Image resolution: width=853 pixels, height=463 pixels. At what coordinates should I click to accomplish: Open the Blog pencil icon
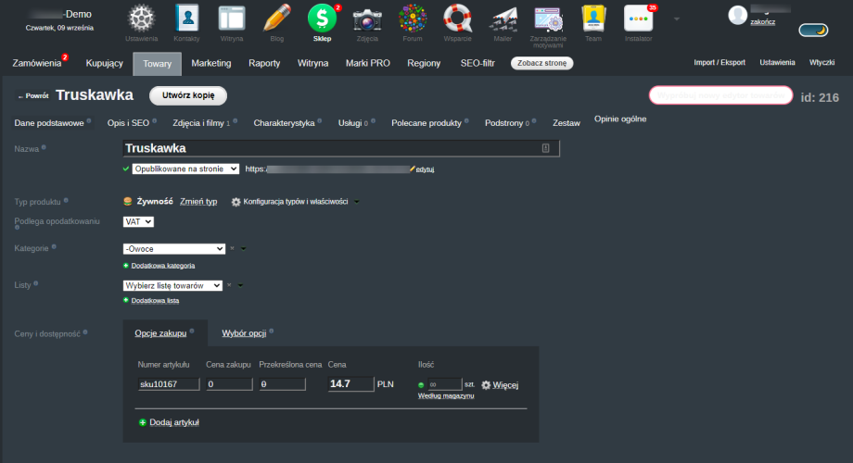[x=277, y=19]
